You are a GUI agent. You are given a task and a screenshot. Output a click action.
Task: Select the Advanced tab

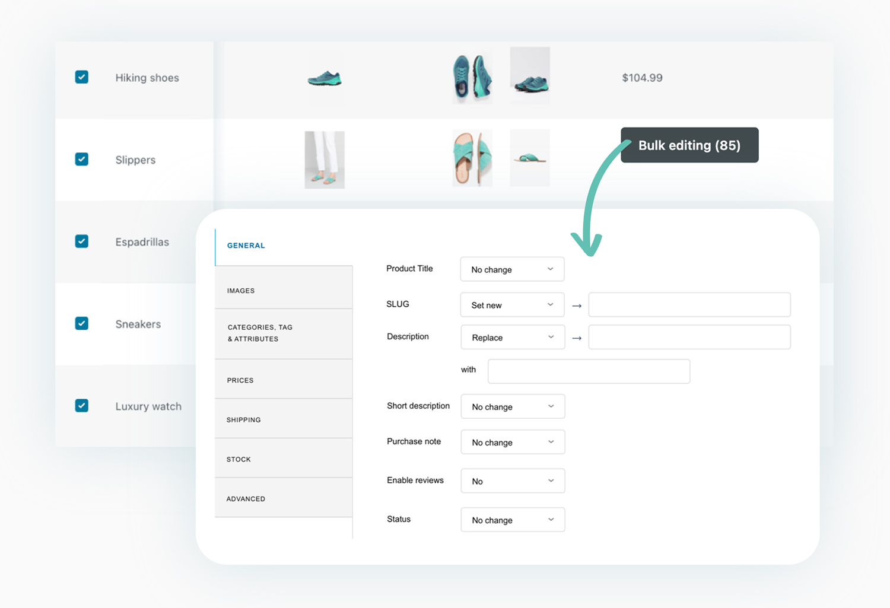[x=246, y=498]
